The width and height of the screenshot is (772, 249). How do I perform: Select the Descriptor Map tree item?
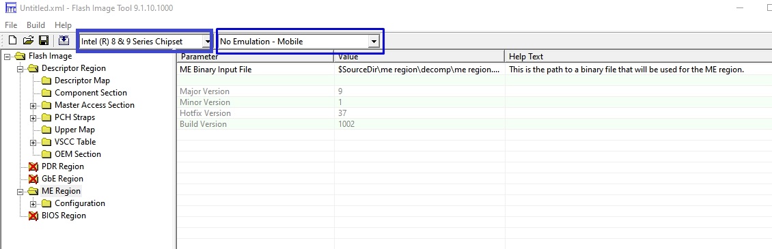(82, 80)
